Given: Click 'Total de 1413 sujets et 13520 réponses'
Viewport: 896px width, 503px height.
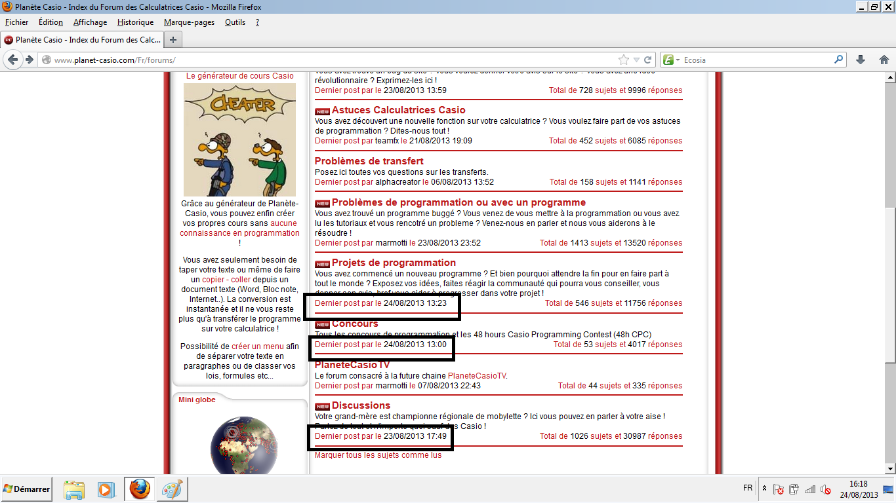Looking at the screenshot, I should pos(611,243).
